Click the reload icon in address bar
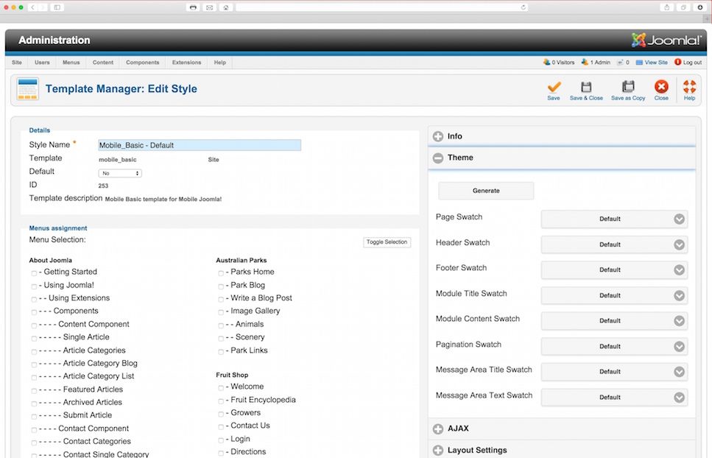The height and width of the screenshot is (458, 712). tap(523, 7)
